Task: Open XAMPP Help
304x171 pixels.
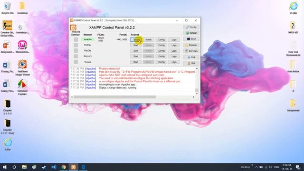Action: click(191, 57)
